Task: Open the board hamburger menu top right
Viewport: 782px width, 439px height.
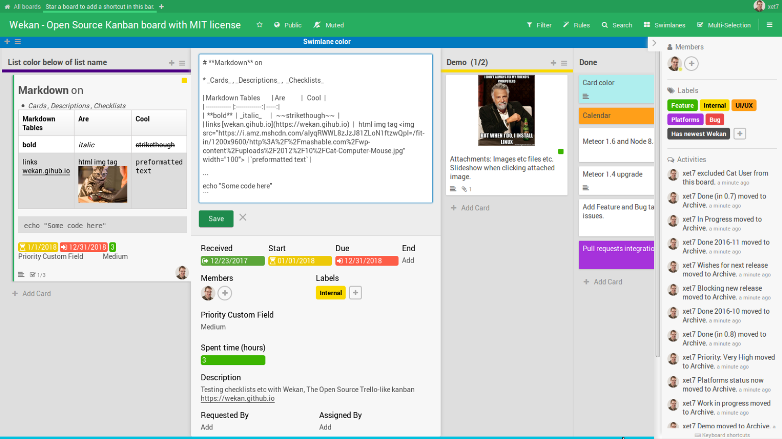Action: coord(770,25)
